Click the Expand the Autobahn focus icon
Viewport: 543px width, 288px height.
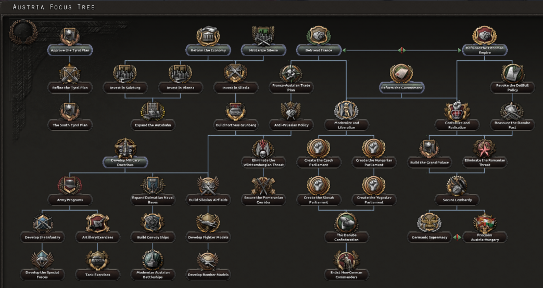click(153, 111)
